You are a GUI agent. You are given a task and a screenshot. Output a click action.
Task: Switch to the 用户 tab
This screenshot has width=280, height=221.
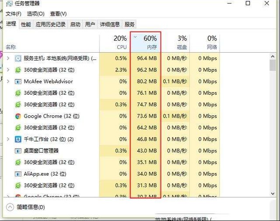pyautogui.click(x=90, y=25)
